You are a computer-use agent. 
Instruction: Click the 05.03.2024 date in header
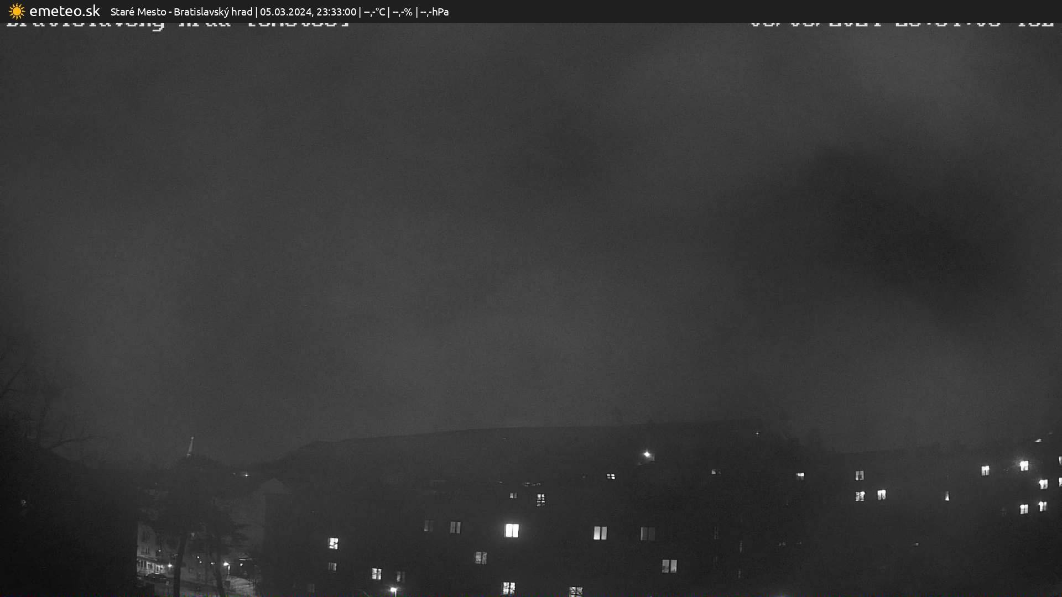tap(285, 12)
